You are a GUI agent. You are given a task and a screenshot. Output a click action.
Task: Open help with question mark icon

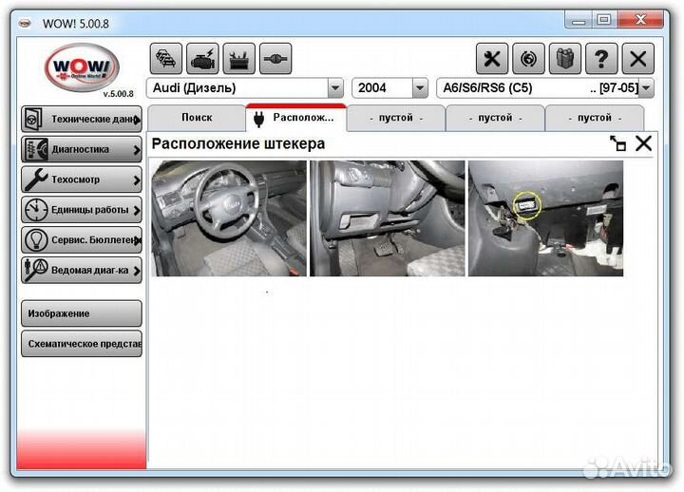601,59
